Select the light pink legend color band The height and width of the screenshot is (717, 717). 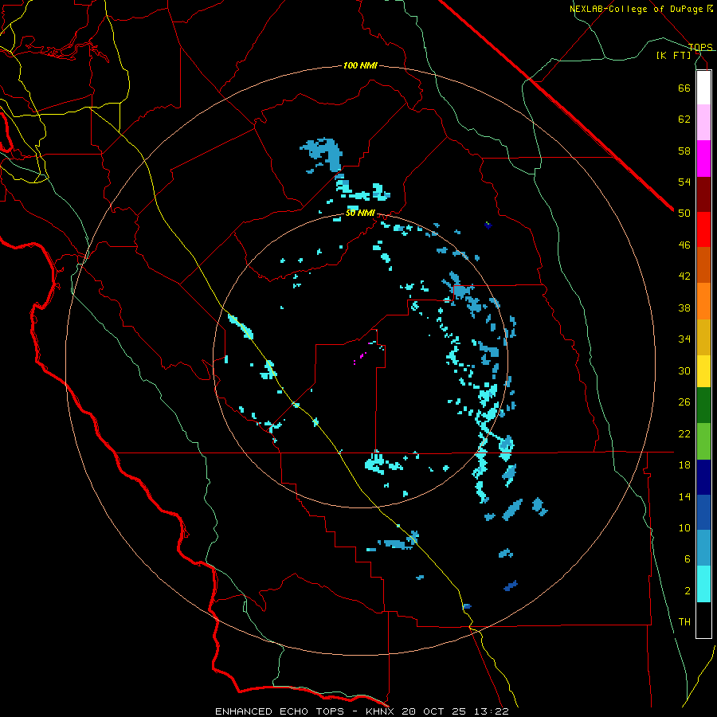[703, 122]
